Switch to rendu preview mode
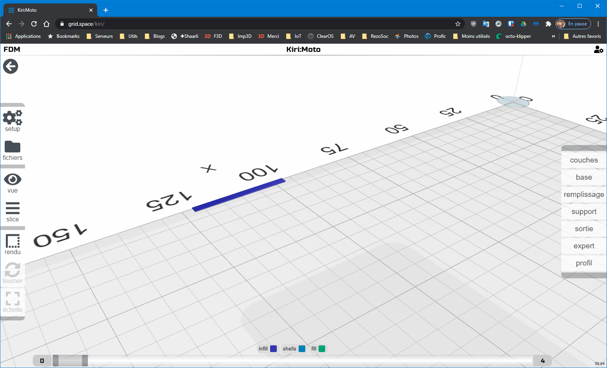Screen dimensions: 607x368 [12, 245]
